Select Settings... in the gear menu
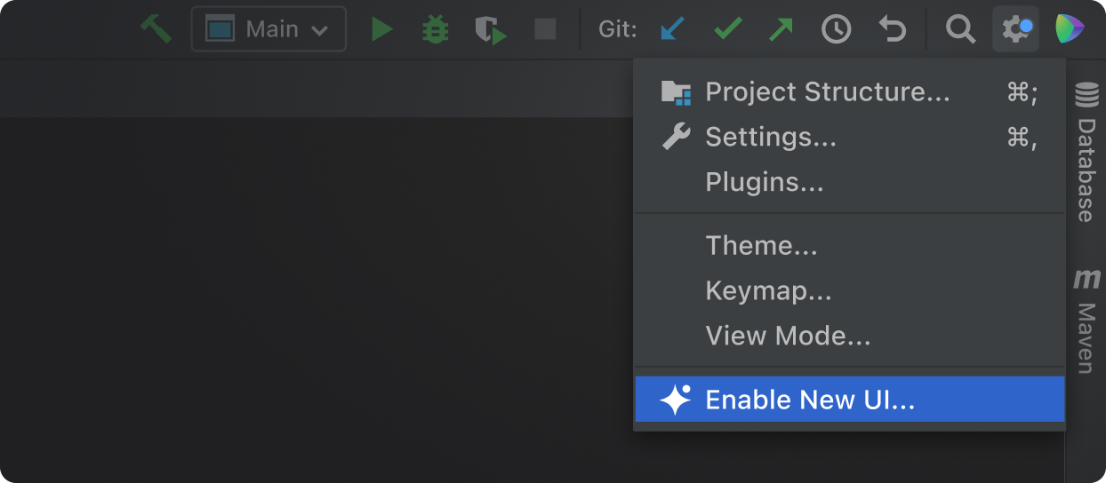Screen dimensions: 1106x483 point(770,137)
